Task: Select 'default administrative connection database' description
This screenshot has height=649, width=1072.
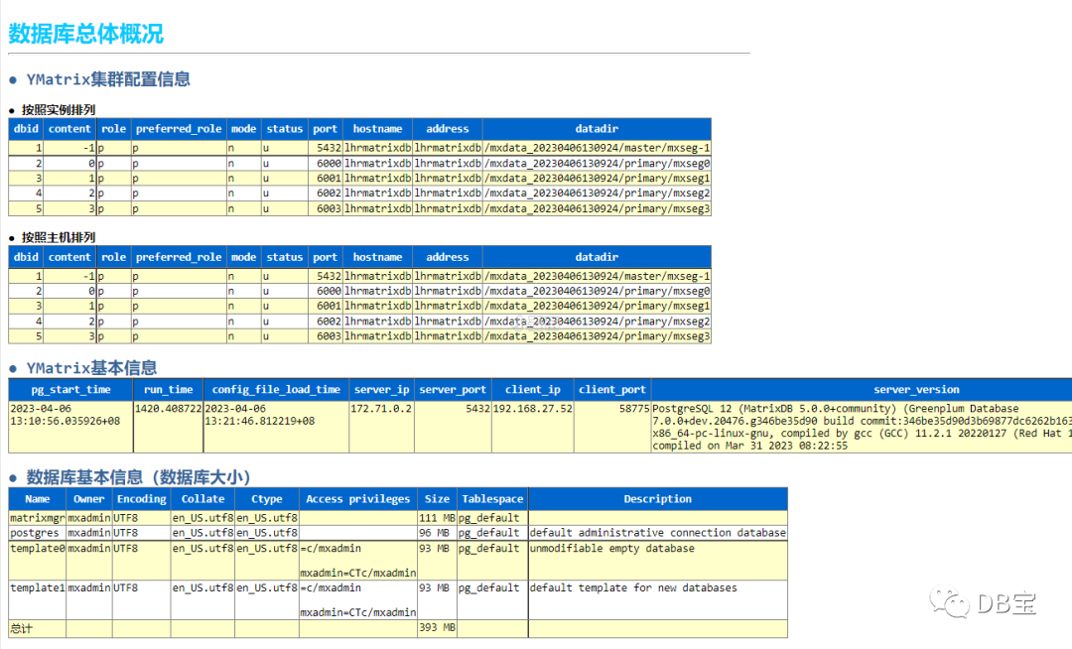Action: pos(658,532)
